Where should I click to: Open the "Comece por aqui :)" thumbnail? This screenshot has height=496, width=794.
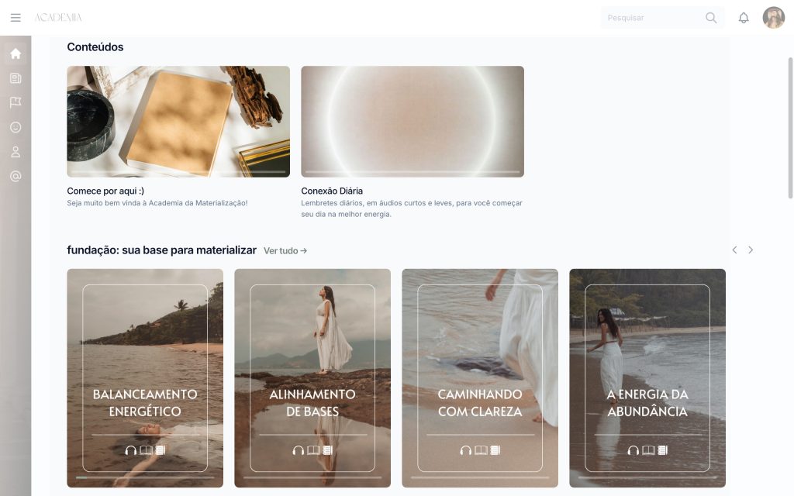(x=178, y=122)
